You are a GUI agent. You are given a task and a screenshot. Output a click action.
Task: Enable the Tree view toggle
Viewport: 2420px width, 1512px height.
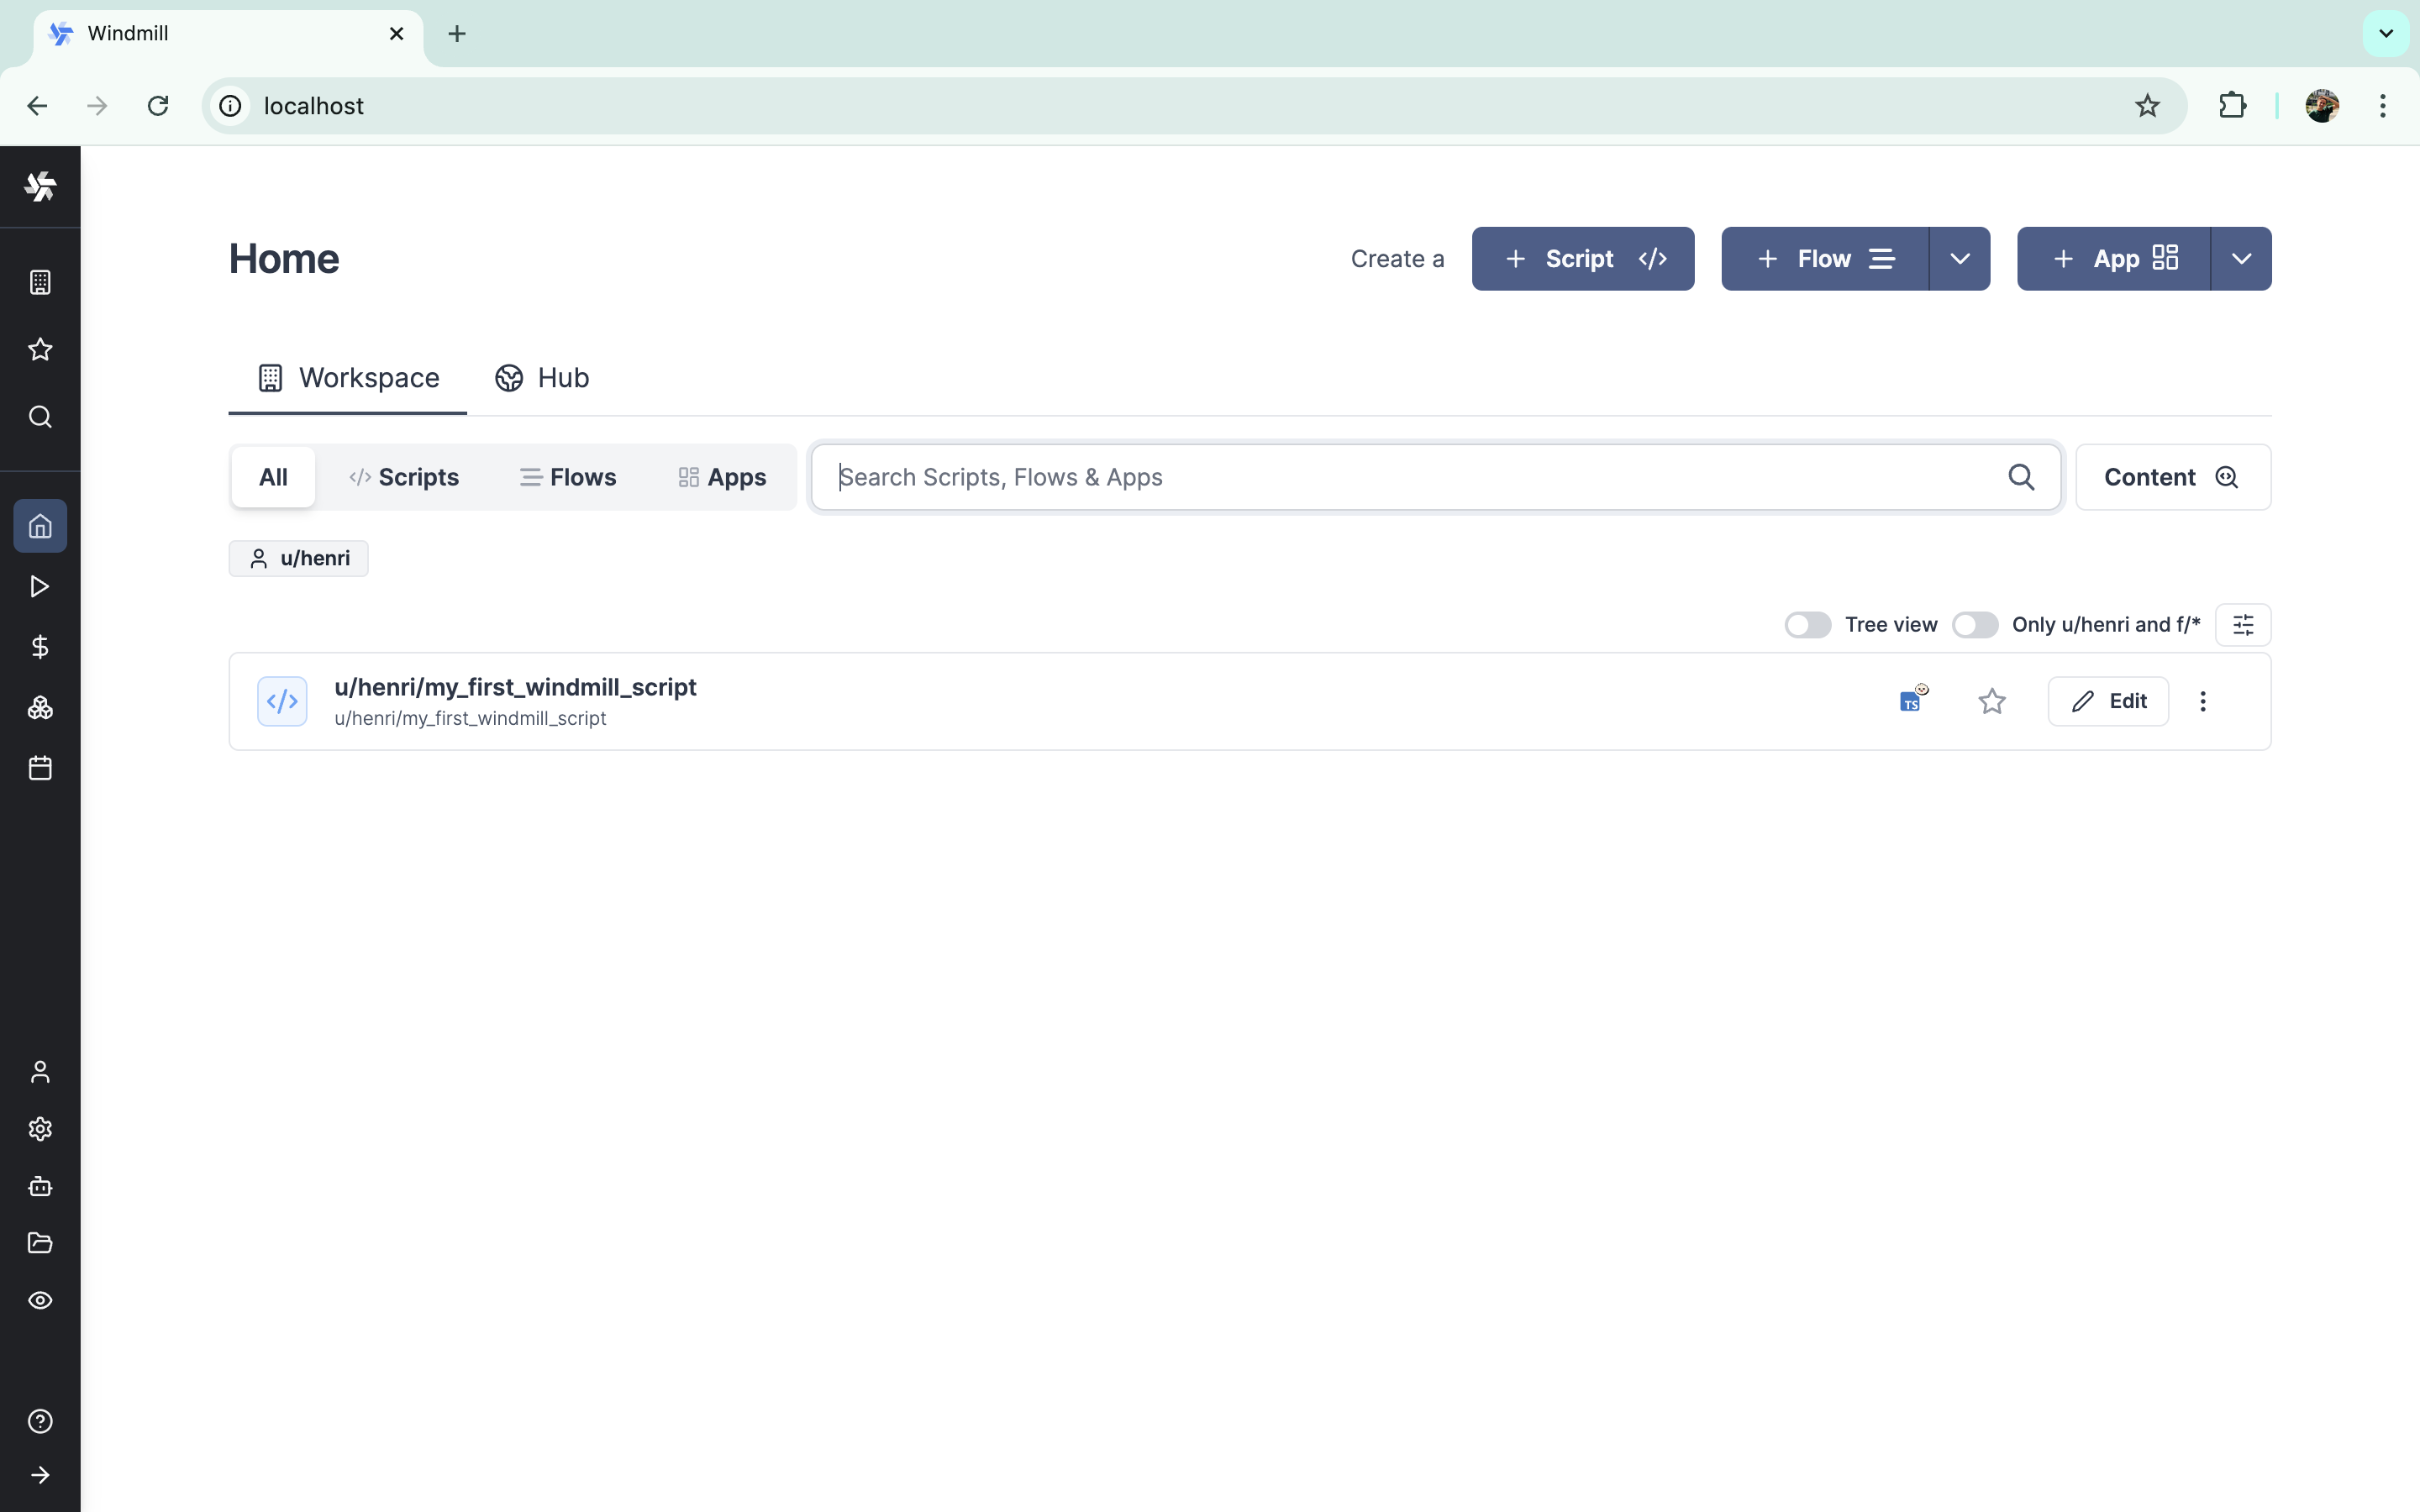1807,625
